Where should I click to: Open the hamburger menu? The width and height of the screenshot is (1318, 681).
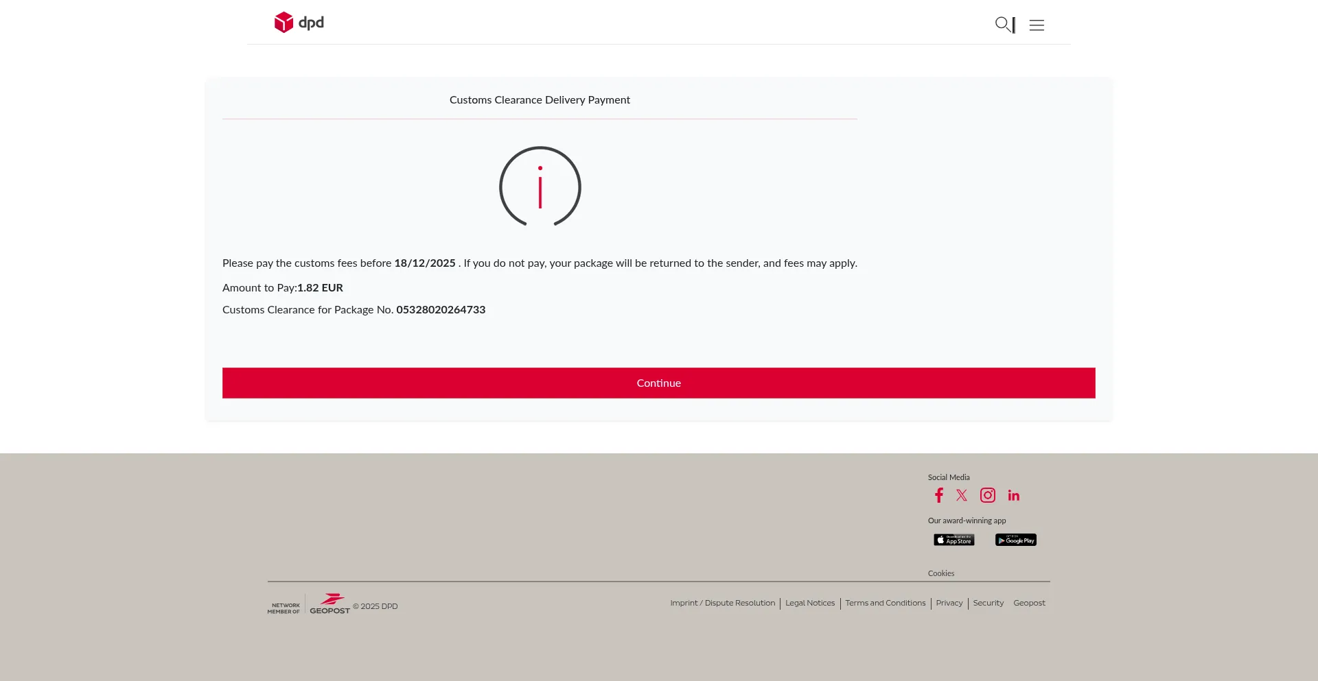1037,25
